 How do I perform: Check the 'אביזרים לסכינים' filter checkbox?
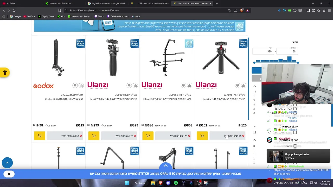click(295, 109)
